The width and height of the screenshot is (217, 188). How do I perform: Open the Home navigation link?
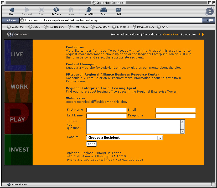[115, 35]
